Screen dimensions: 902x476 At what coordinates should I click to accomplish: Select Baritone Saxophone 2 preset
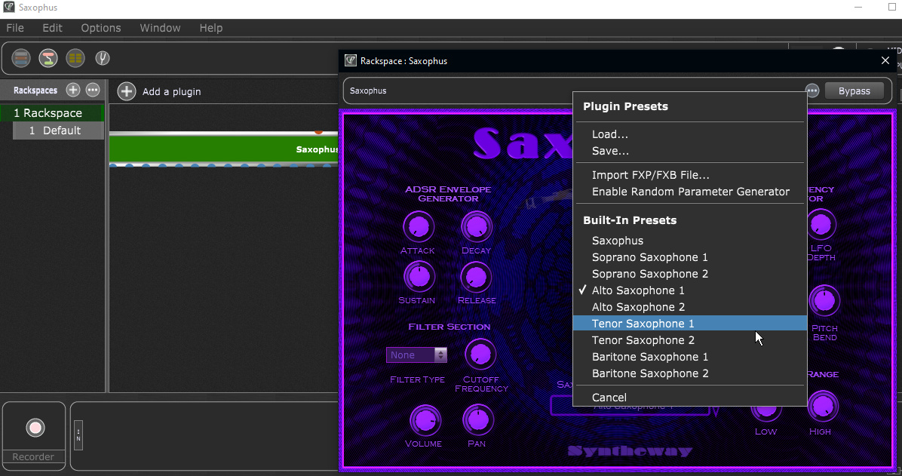coord(690,373)
